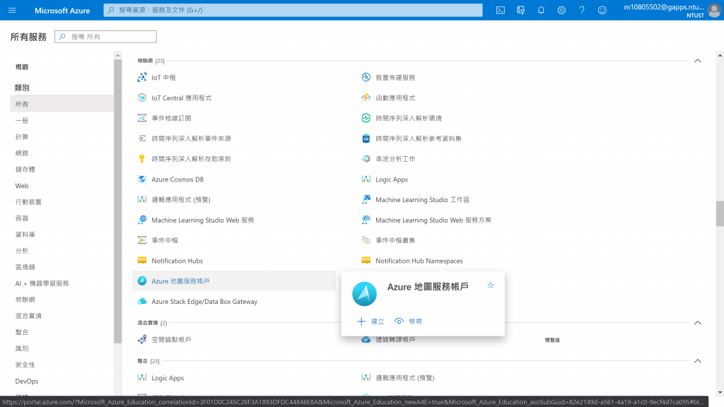Image resolution: width=724 pixels, height=407 pixels.
Task: Click 檢視 in the map popup
Action: click(x=408, y=322)
